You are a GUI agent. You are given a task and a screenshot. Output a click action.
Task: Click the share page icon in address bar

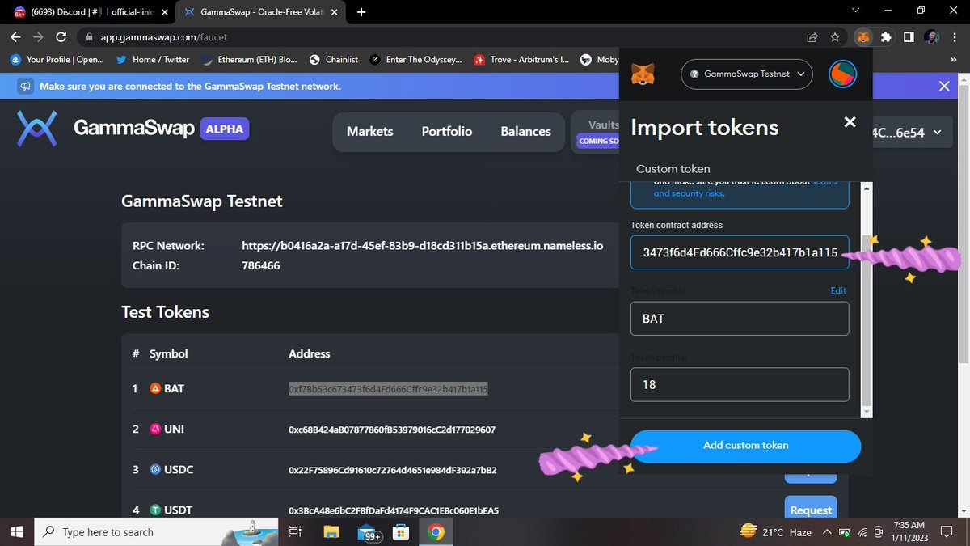coord(812,37)
